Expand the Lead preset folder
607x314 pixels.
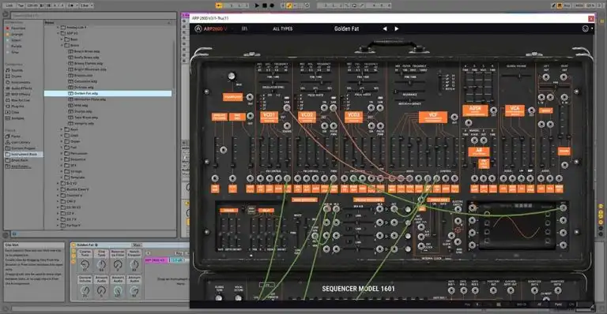(x=62, y=136)
